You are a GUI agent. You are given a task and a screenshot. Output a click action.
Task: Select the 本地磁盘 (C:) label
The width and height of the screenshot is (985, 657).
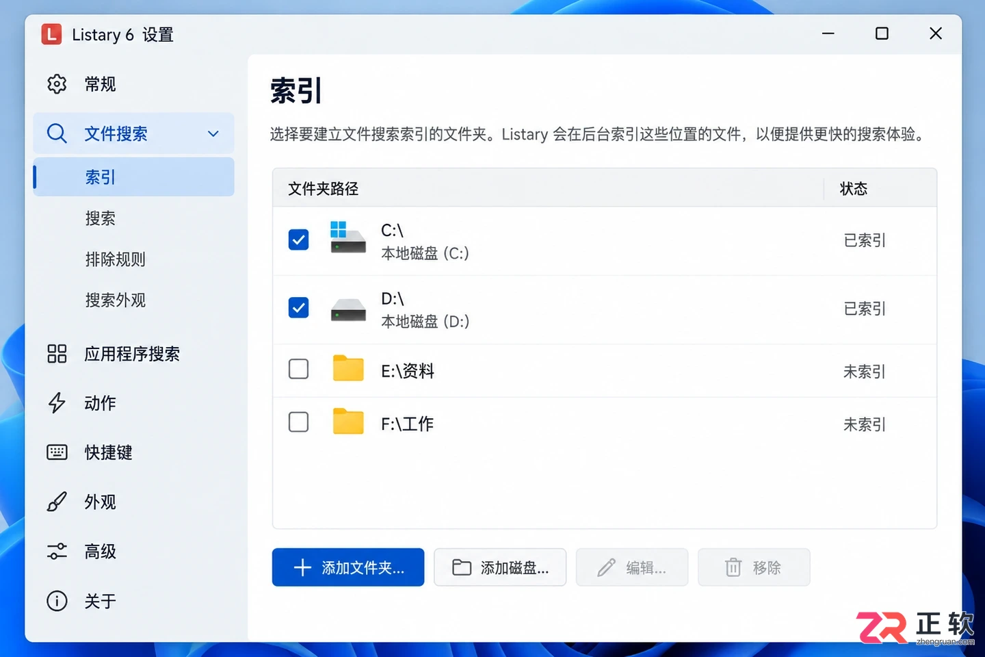coord(425,253)
